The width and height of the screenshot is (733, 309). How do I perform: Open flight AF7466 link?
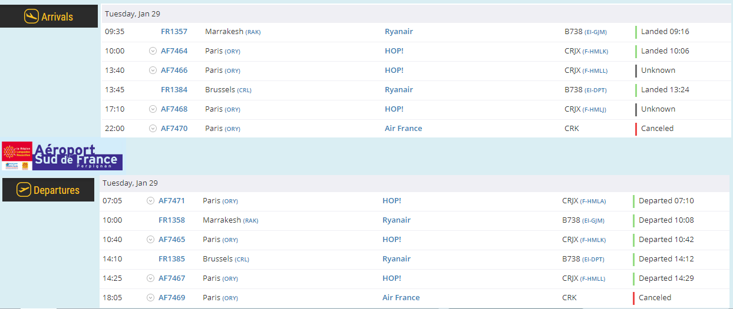point(174,70)
